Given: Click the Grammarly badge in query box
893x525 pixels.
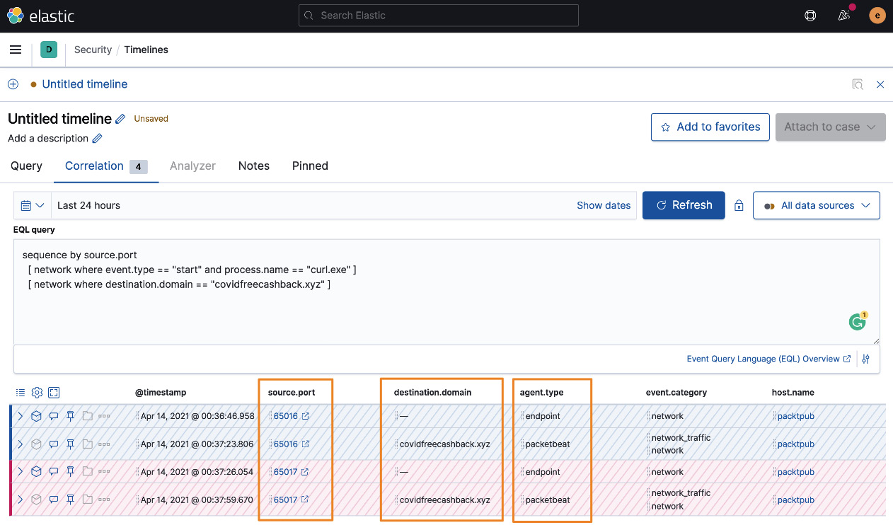Looking at the screenshot, I should point(858,322).
